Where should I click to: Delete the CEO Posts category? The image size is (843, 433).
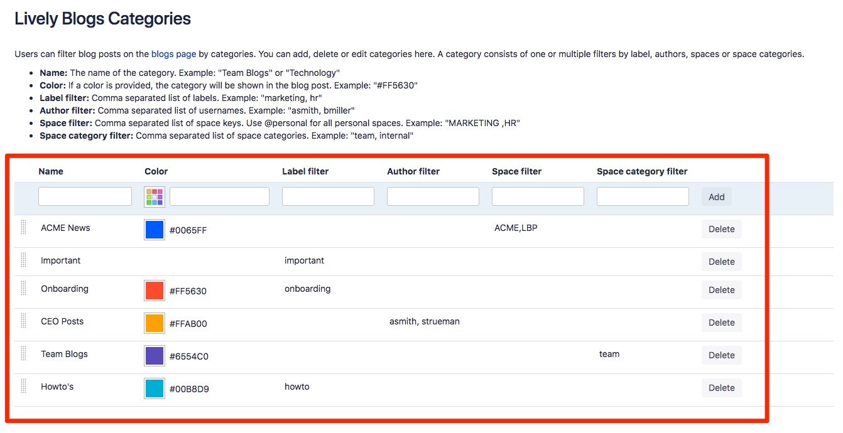[721, 323]
